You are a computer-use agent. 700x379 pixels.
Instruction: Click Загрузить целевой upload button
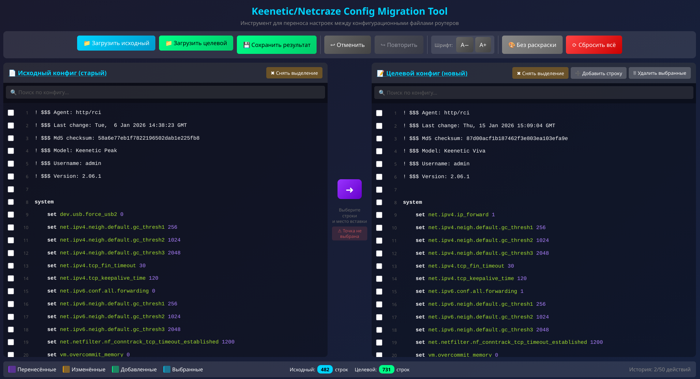tap(196, 43)
